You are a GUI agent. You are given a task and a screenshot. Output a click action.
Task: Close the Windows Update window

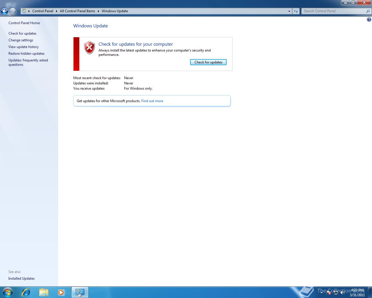(x=364, y=3)
